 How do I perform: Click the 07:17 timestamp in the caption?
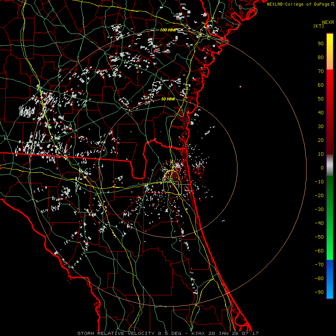251,333
